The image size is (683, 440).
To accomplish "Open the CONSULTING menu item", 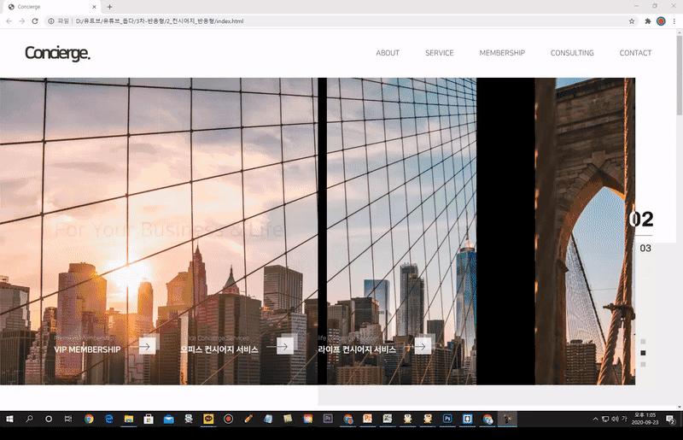I will click(572, 53).
